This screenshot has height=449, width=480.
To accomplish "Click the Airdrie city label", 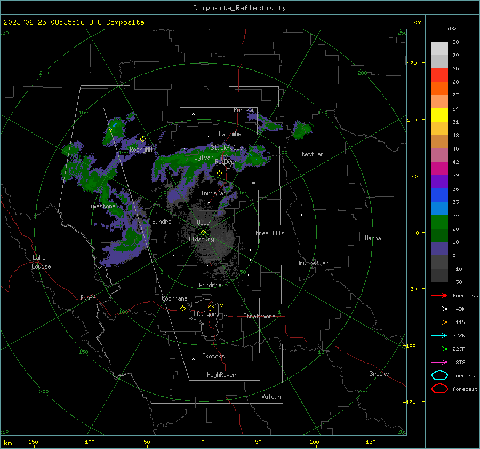I will 210,285.
